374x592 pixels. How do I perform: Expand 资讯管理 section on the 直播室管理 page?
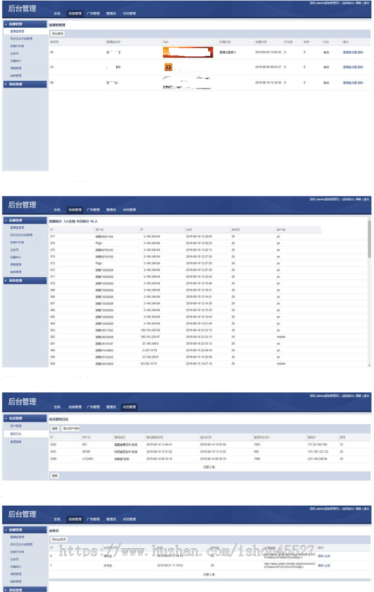tap(25, 84)
